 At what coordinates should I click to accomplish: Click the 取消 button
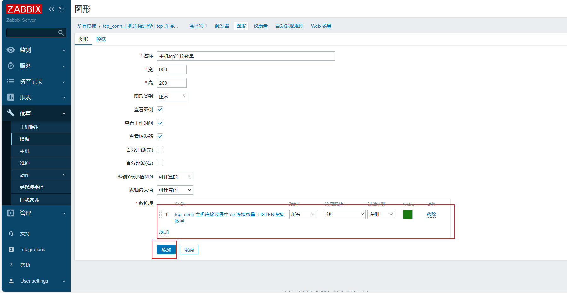189,250
